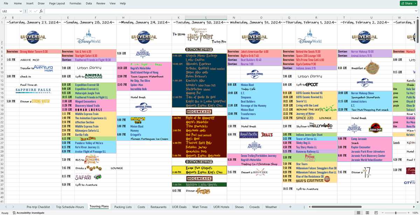This screenshot has width=420, height=215.
Task: Click the Animal Kingdom logo beside Lyft to
Action: [93, 76]
